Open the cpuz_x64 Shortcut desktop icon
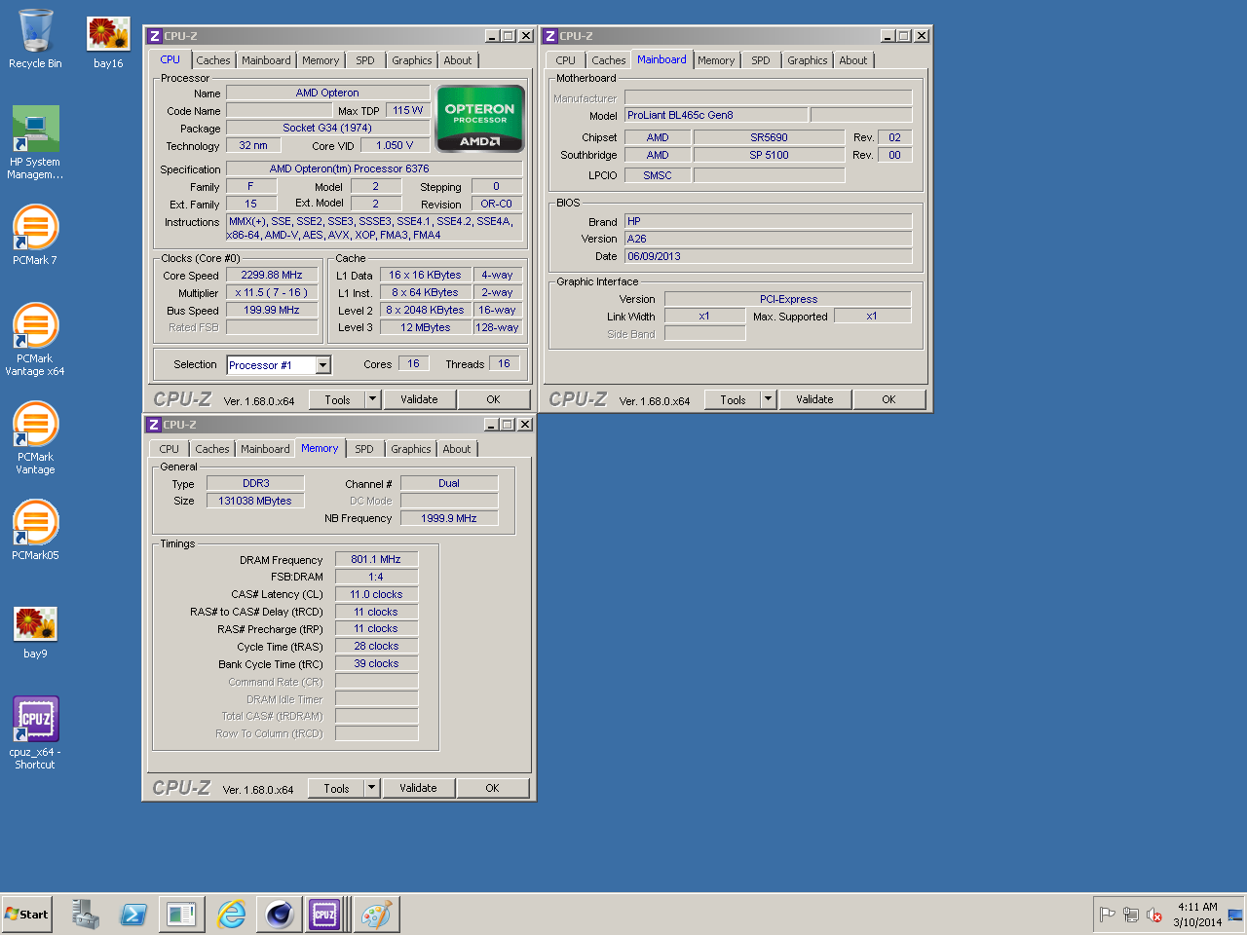 (35, 732)
